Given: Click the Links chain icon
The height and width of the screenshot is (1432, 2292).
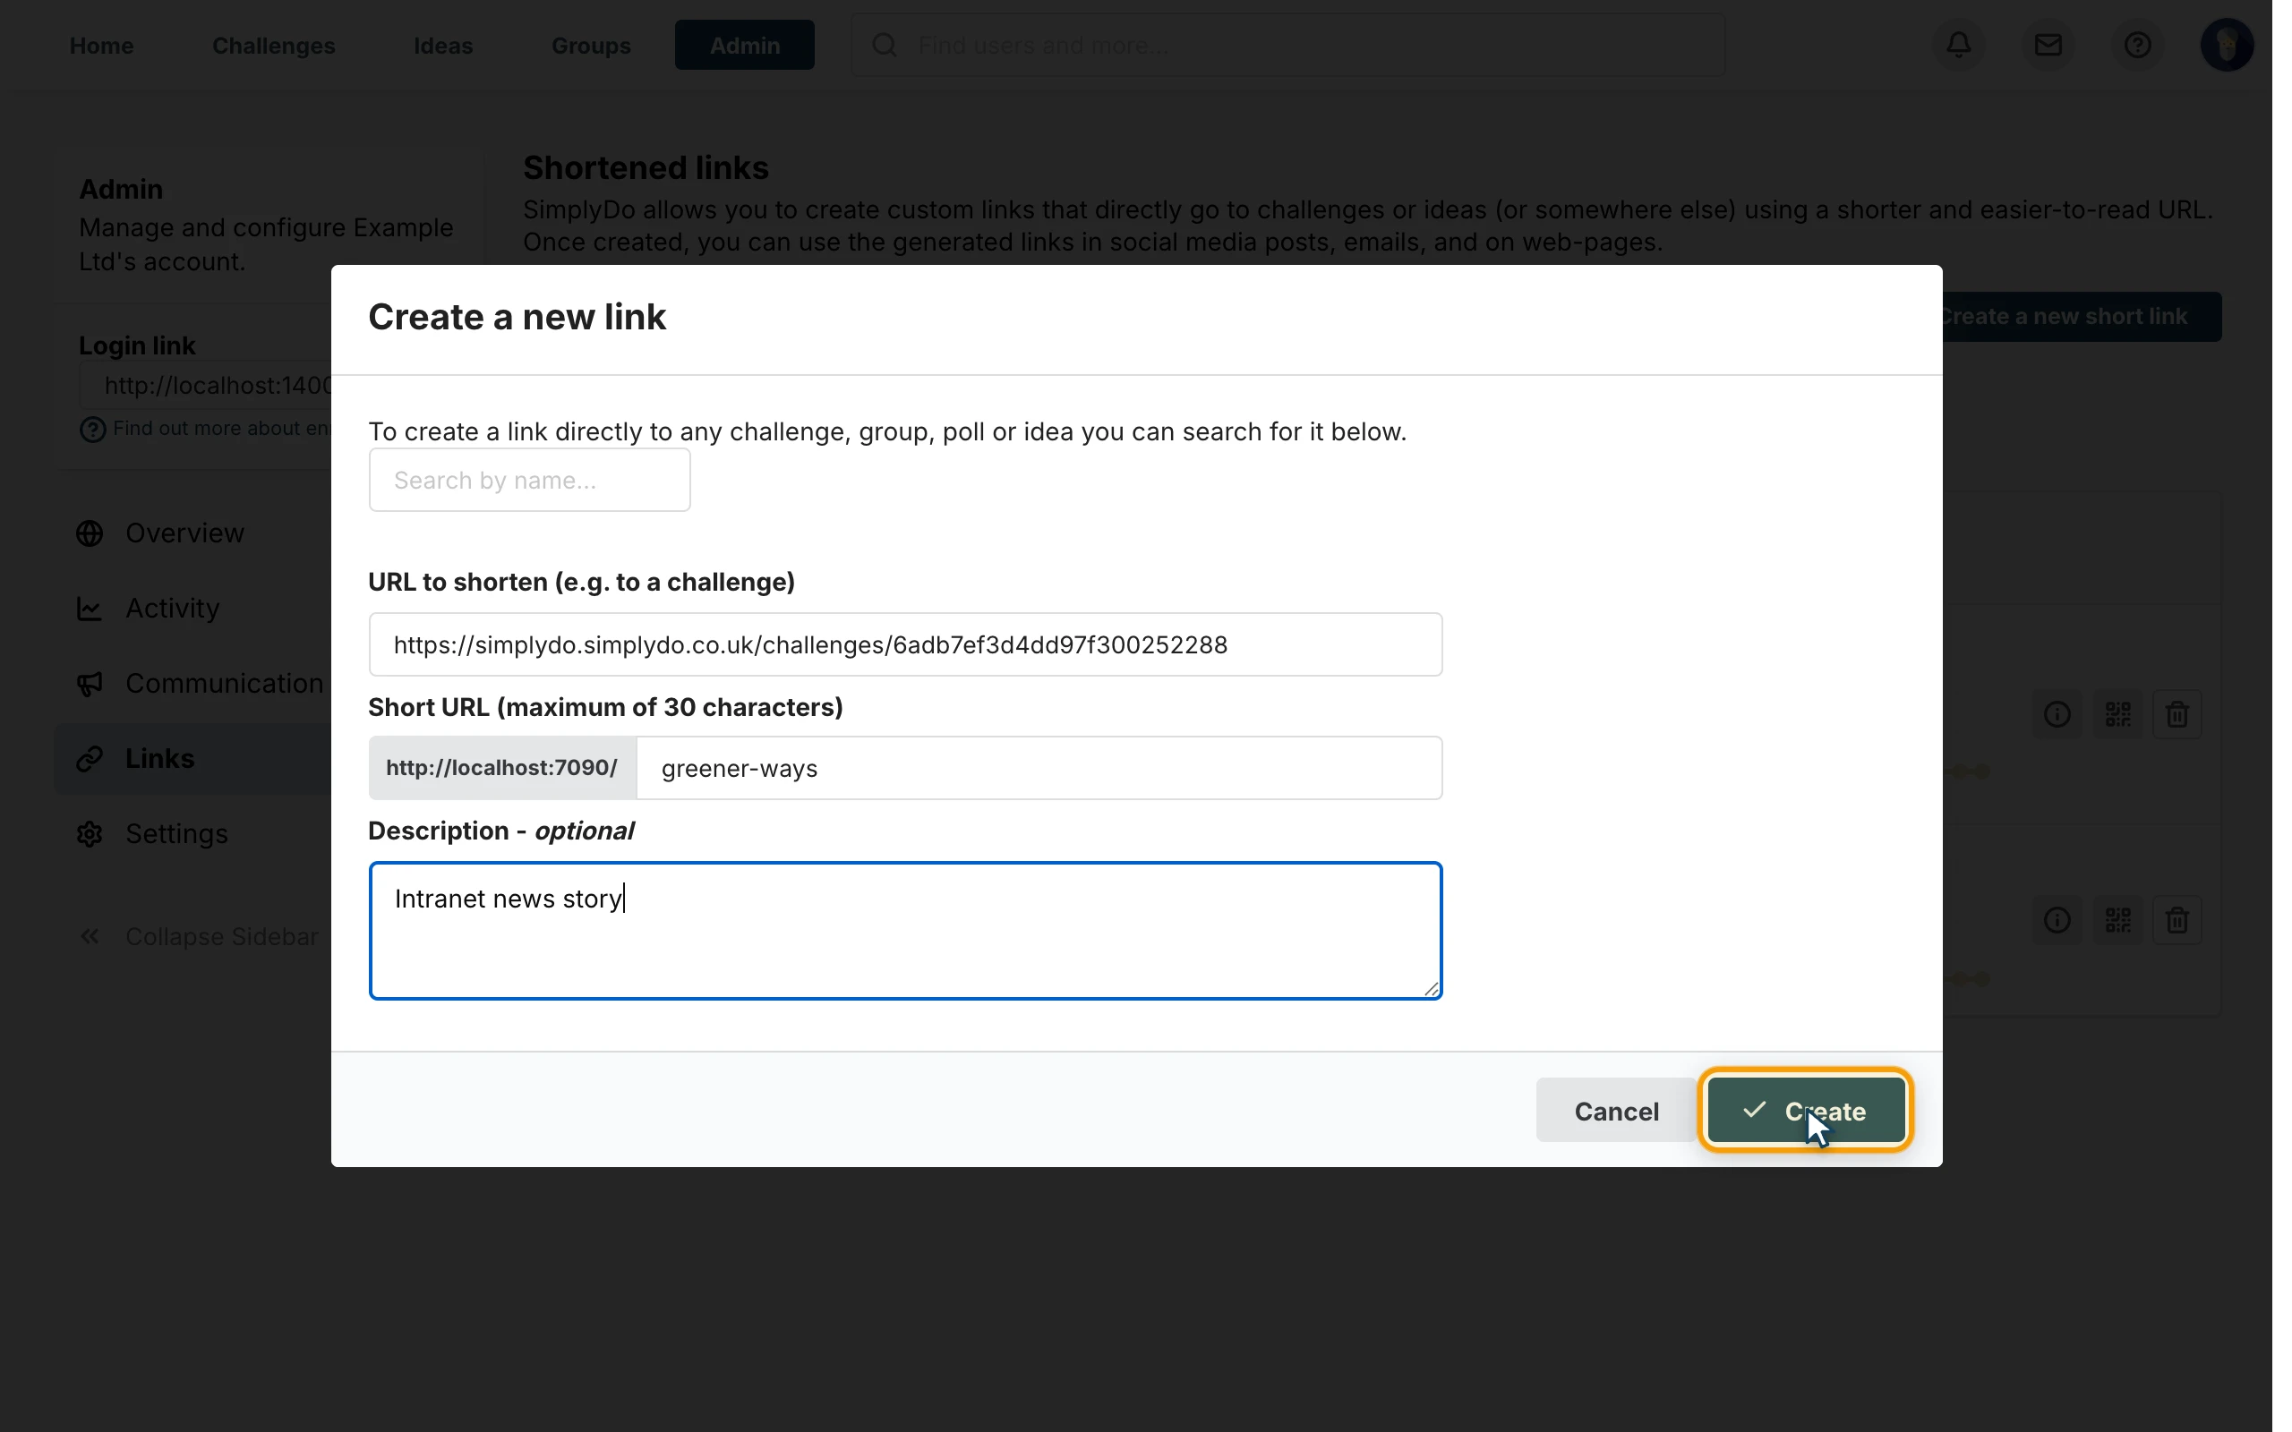Looking at the screenshot, I should [90, 759].
